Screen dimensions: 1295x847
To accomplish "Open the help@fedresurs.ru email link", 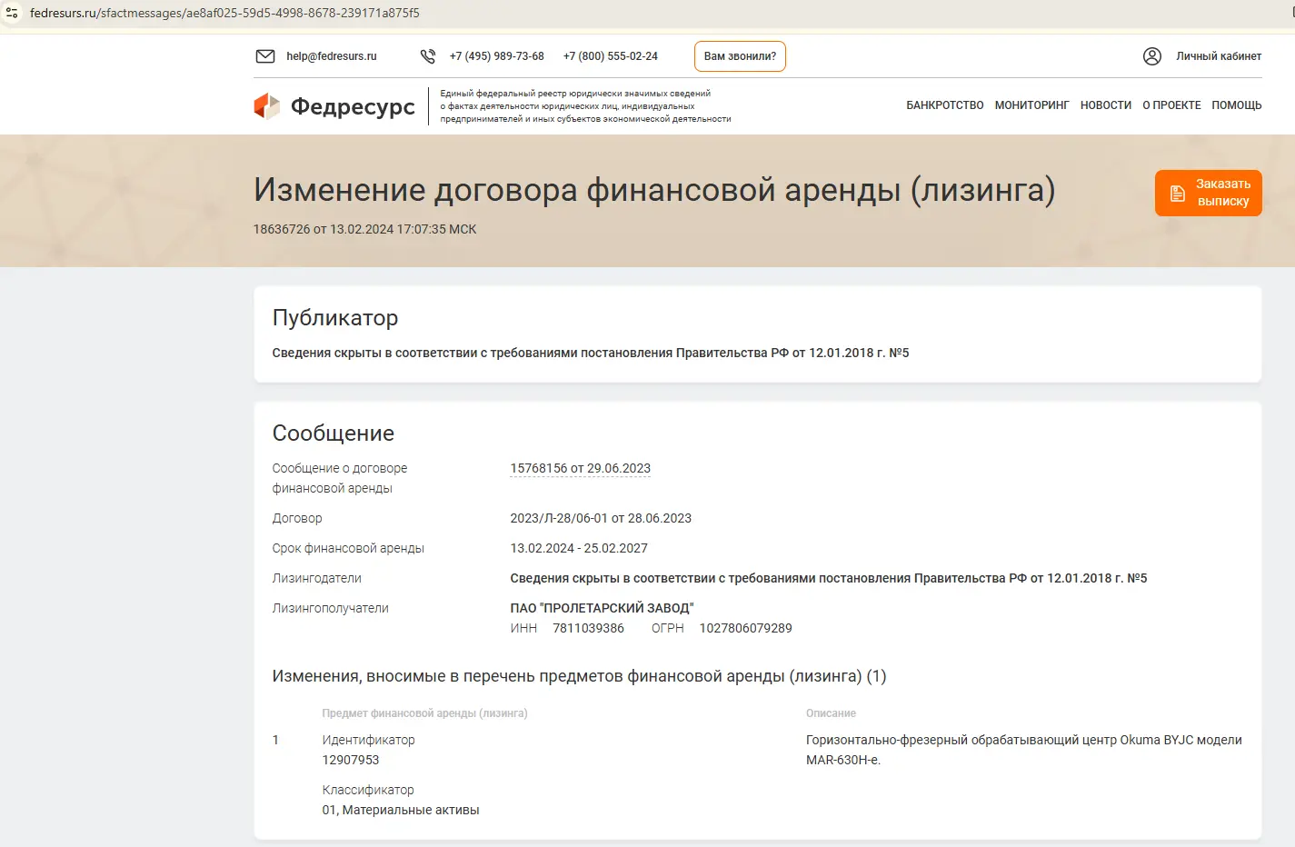I will click(332, 56).
